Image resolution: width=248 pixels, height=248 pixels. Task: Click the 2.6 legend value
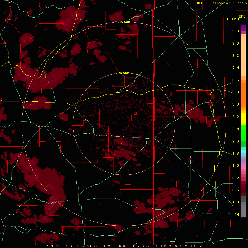coord(236,141)
